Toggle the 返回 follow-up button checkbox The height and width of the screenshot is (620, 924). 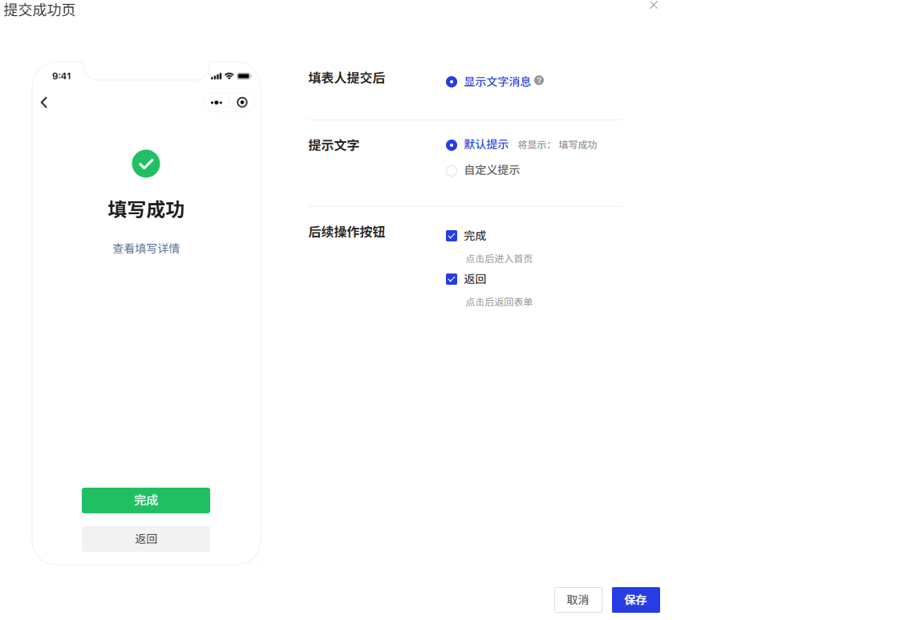(452, 279)
